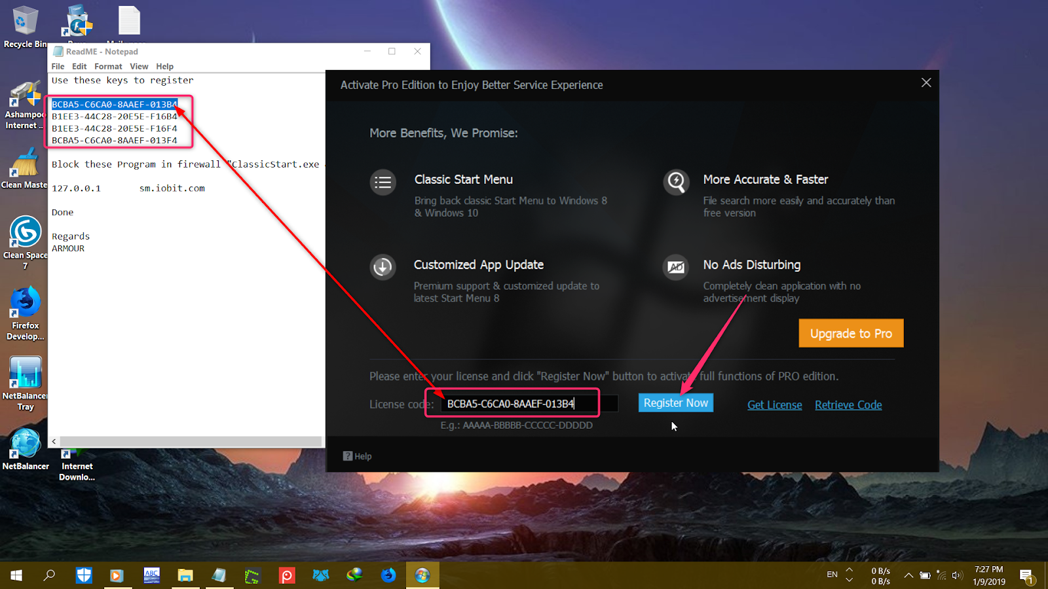
Task: Click the Register Now button
Action: pos(676,403)
